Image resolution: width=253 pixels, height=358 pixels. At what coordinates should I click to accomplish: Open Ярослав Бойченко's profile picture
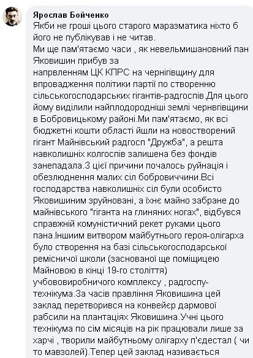(12, 17)
